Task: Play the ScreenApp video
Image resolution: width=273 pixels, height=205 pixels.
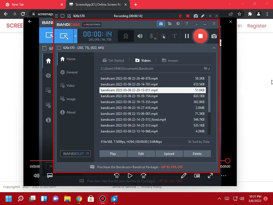Action: [x=130, y=176]
